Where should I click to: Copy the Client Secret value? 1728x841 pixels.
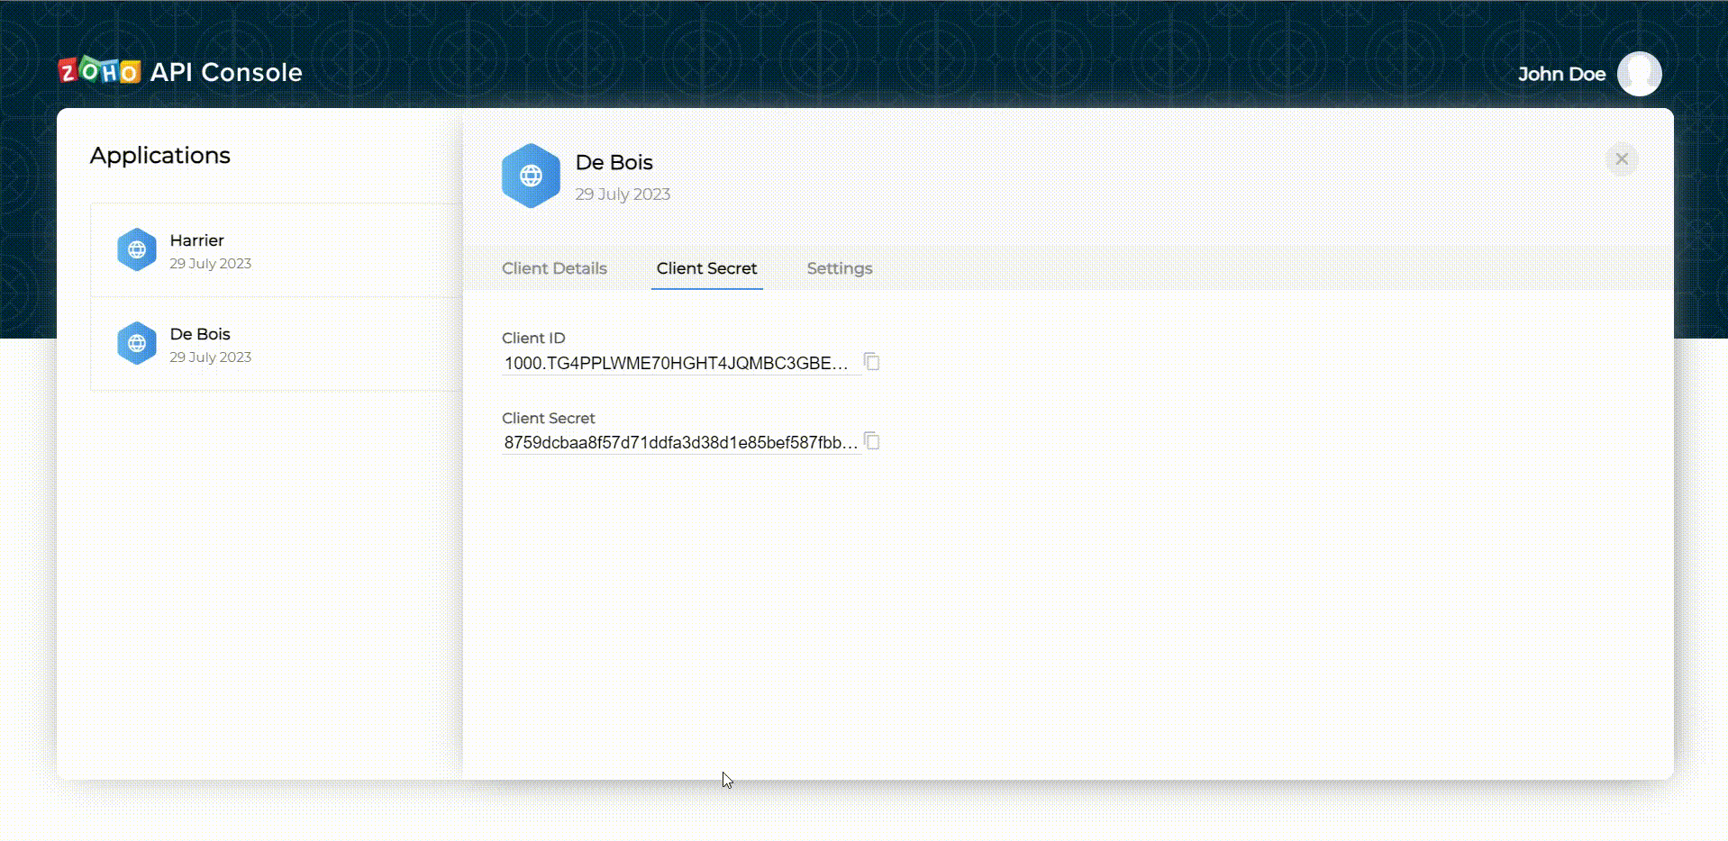(871, 441)
